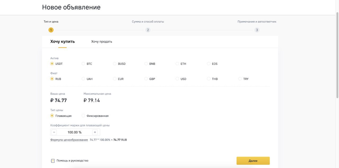Open the Формула ценообразования link
The width and height of the screenshot is (339, 168).
[69, 139]
